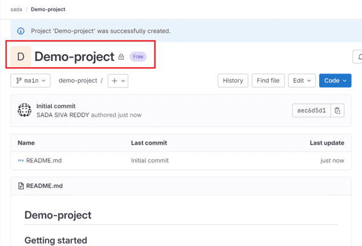Click the Name column header
The height and width of the screenshot is (246, 362).
(26, 143)
